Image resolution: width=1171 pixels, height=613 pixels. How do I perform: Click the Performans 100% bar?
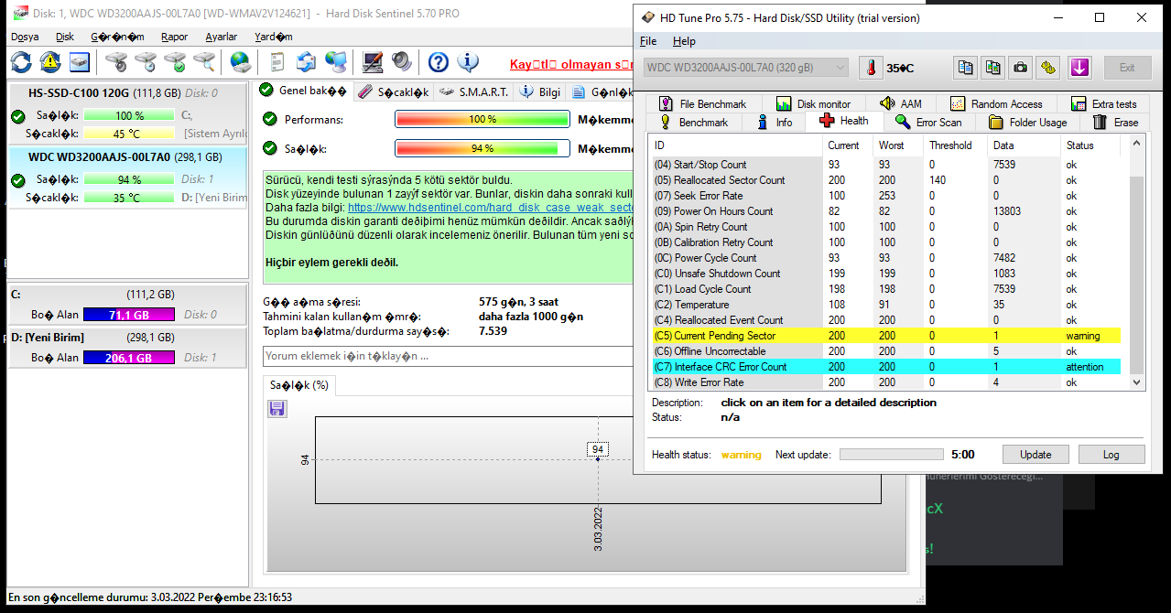tap(482, 119)
